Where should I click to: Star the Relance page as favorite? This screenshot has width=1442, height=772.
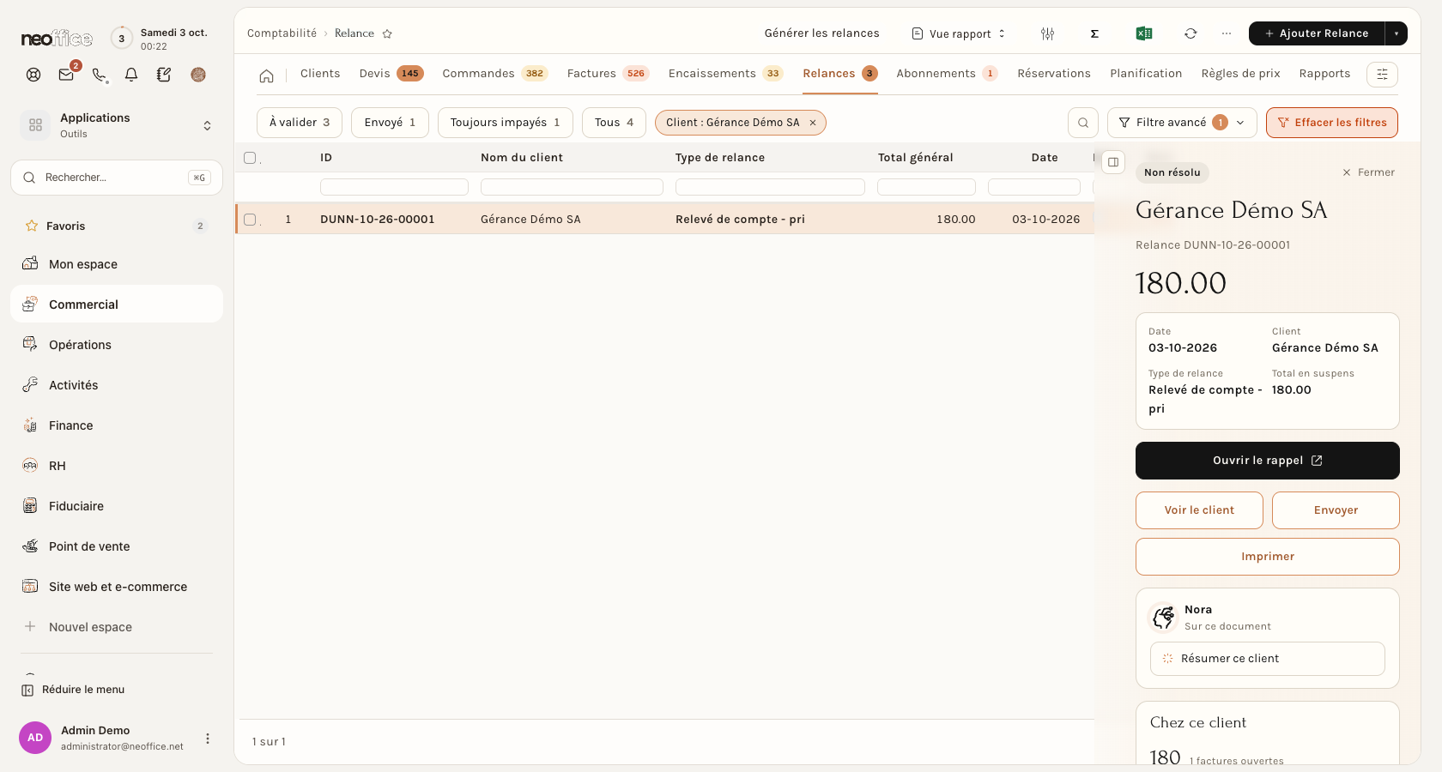[387, 33]
